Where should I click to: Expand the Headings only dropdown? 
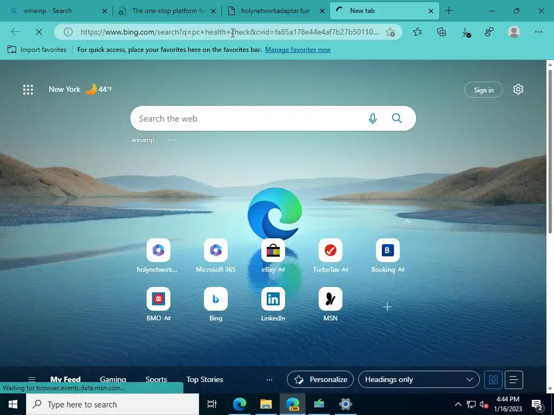[x=419, y=380]
